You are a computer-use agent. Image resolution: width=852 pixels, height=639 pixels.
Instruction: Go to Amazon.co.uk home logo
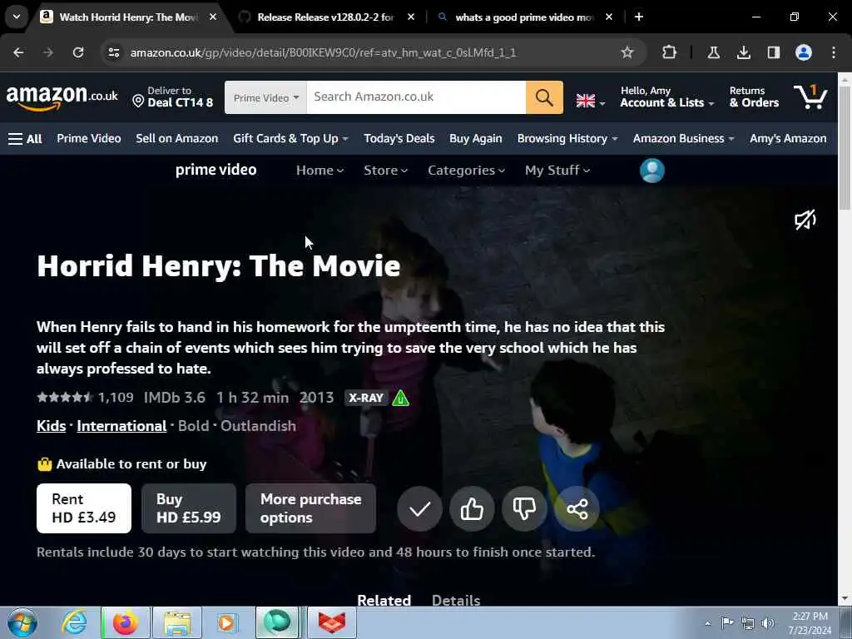point(62,97)
